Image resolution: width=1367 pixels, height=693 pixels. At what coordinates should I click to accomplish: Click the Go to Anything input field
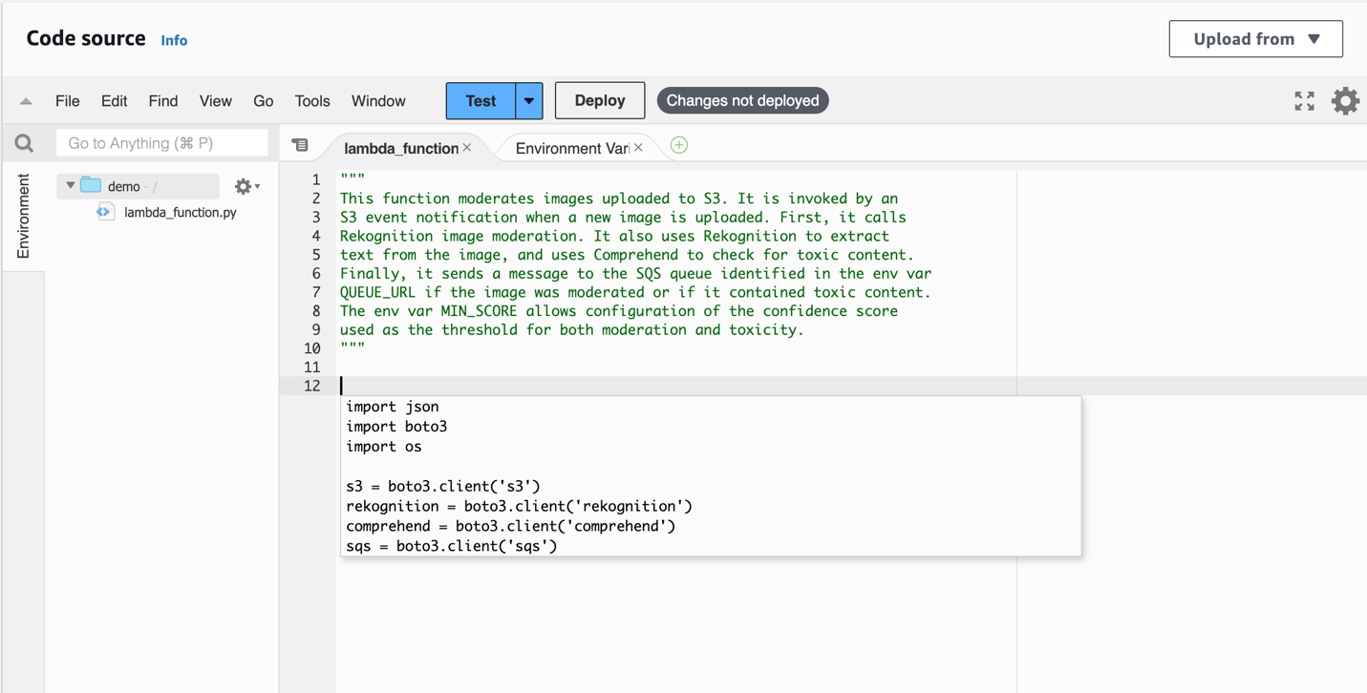(160, 142)
